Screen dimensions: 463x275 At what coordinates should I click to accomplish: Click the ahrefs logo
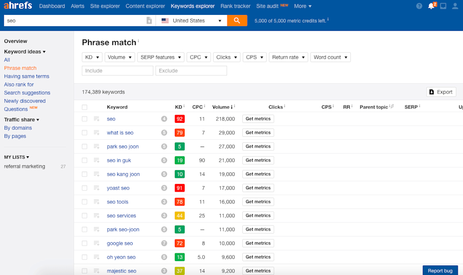pyautogui.click(x=18, y=6)
